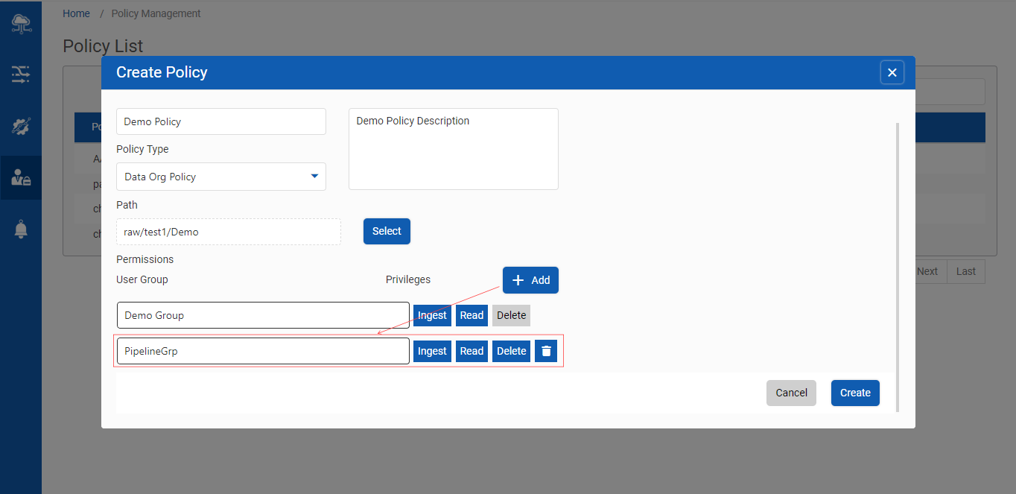Click the Create button
1016x494 pixels.
855,393
